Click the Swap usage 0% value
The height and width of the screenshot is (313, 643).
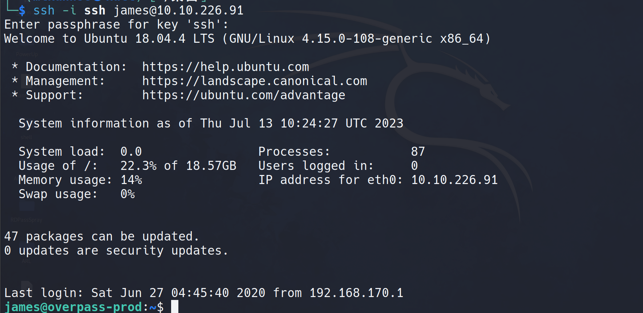pyautogui.click(x=128, y=194)
